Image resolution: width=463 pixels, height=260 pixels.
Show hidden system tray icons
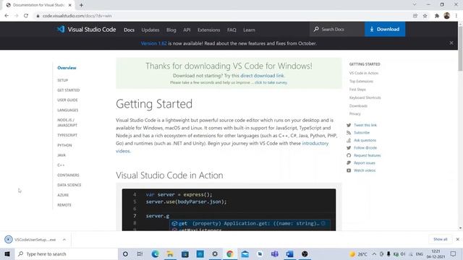pos(374,253)
